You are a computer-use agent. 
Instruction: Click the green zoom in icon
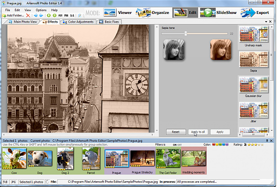point(49,15)
